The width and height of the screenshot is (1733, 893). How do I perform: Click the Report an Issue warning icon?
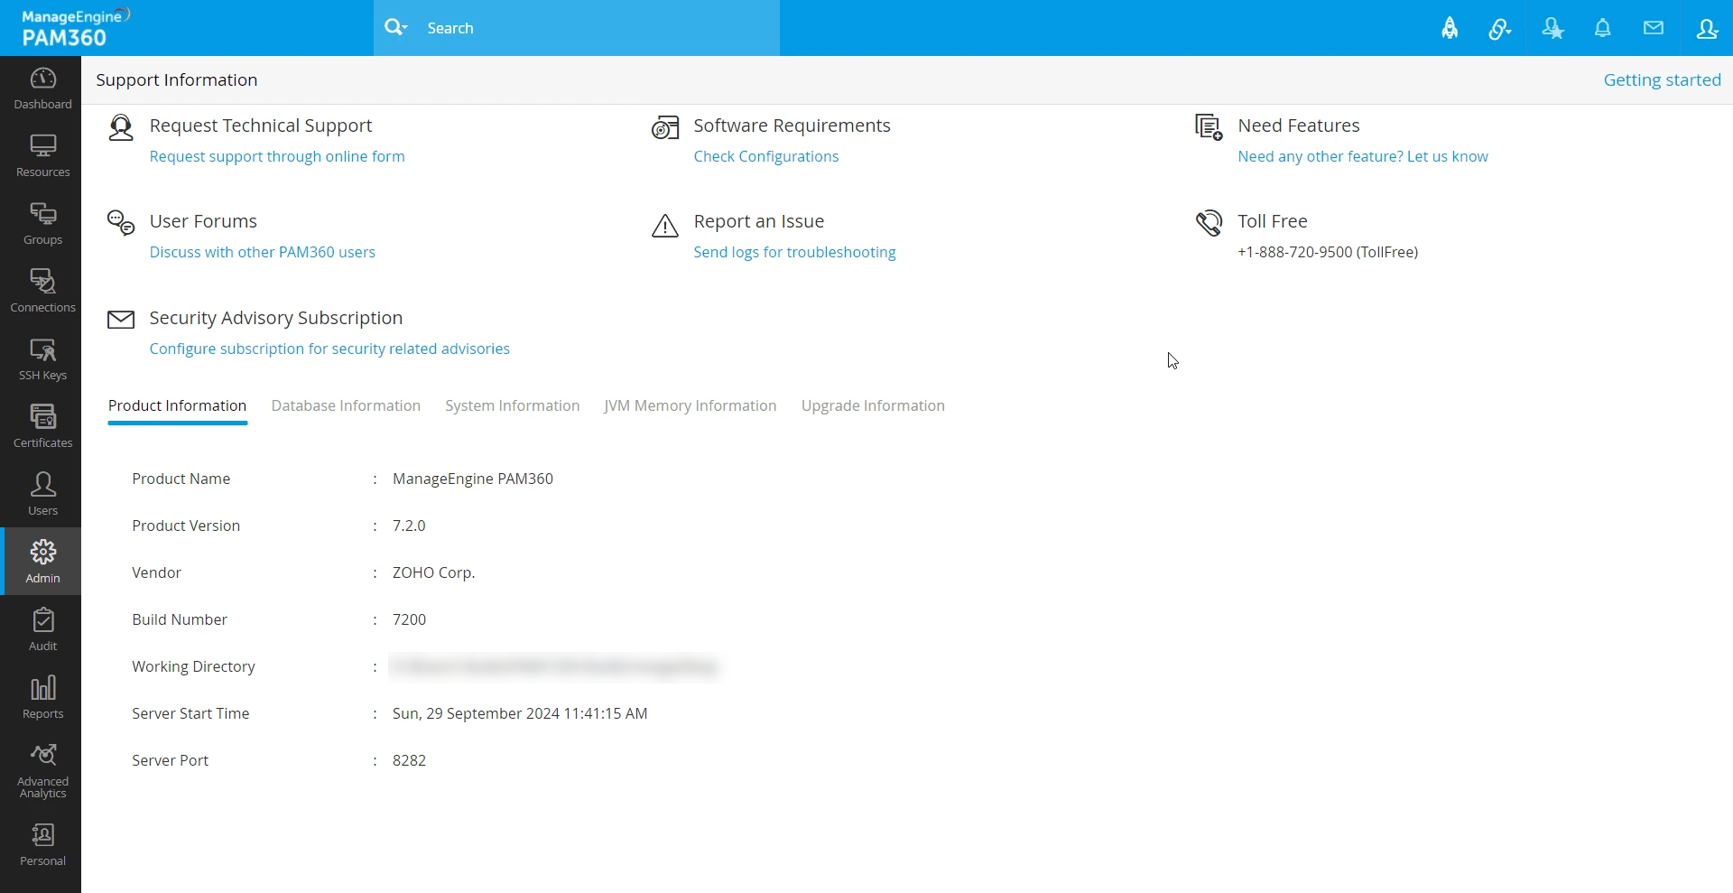(x=665, y=225)
